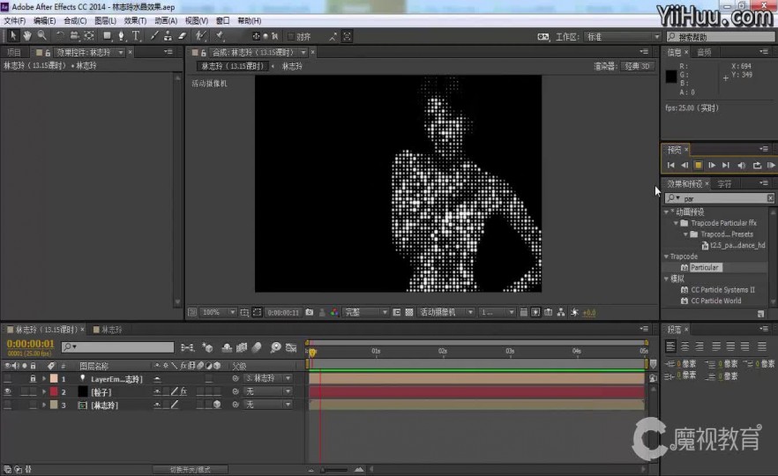Select the Roto Brush tool
This screenshot has width=778, height=476.
[x=200, y=35]
